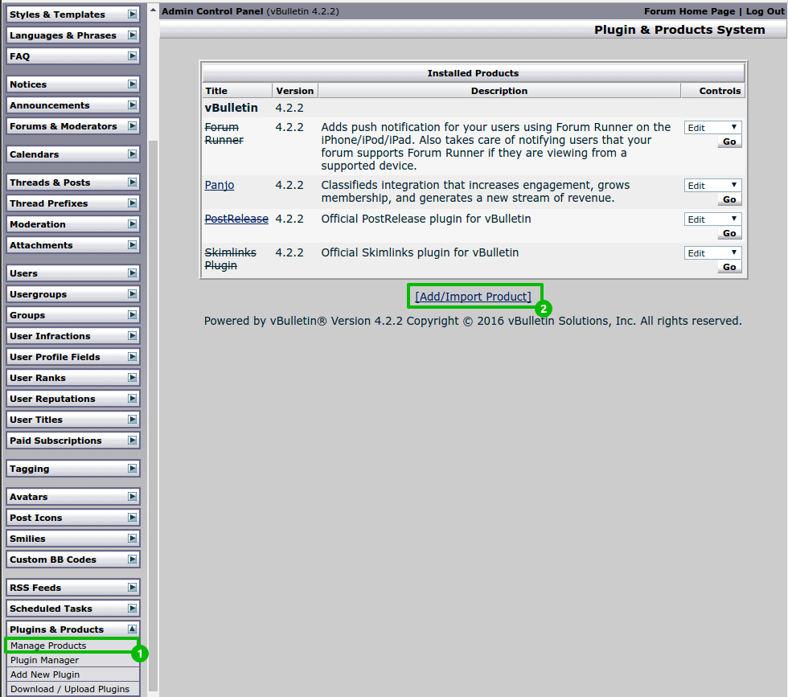Expand the Notices section arrow
This screenshot has width=788, height=697.
pyautogui.click(x=132, y=84)
